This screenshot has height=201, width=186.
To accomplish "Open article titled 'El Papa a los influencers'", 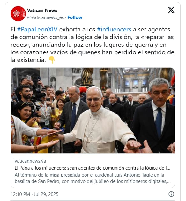I will (93, 168).
